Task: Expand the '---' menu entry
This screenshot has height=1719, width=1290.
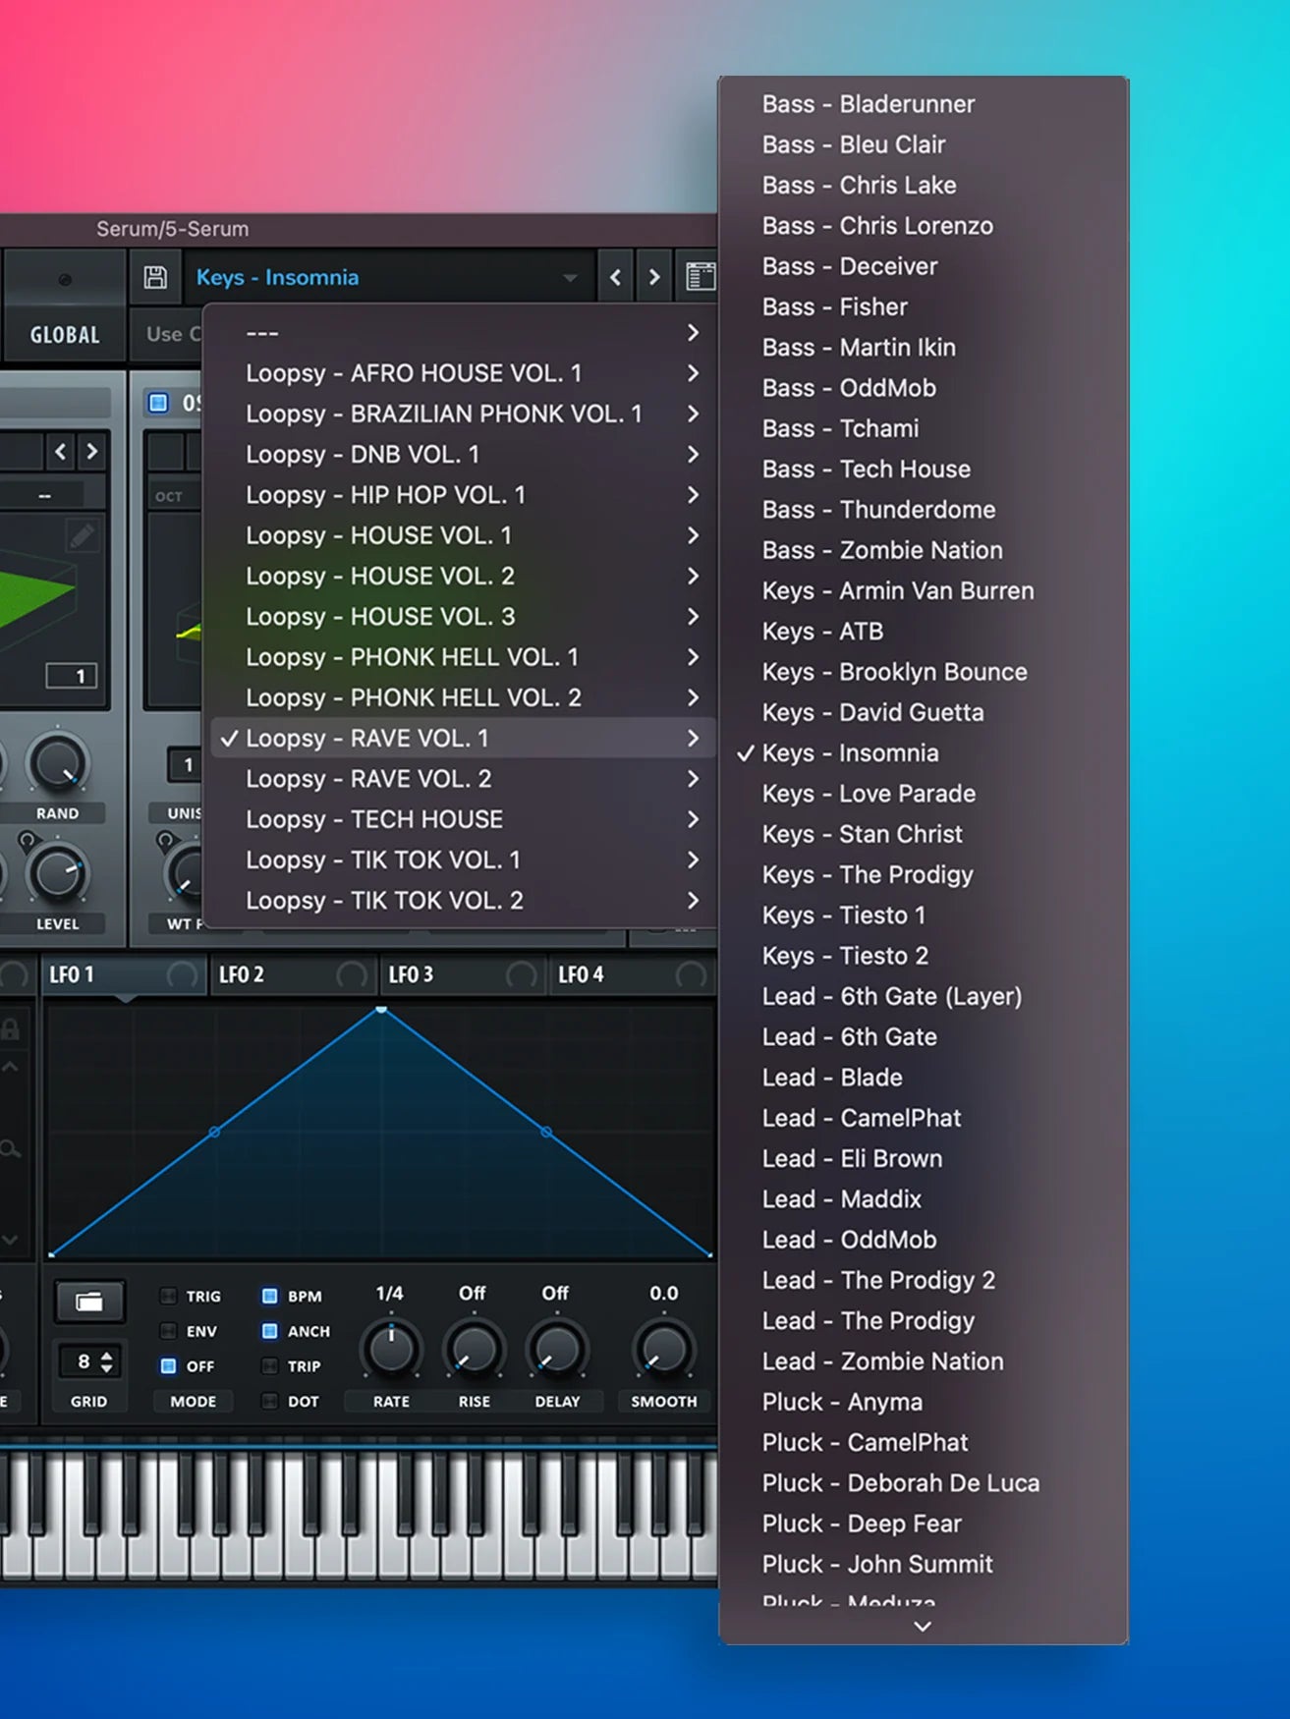Action: point(462,333)
